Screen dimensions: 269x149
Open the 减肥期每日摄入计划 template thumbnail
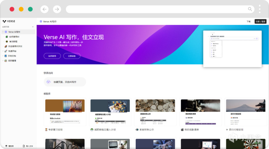110,112
